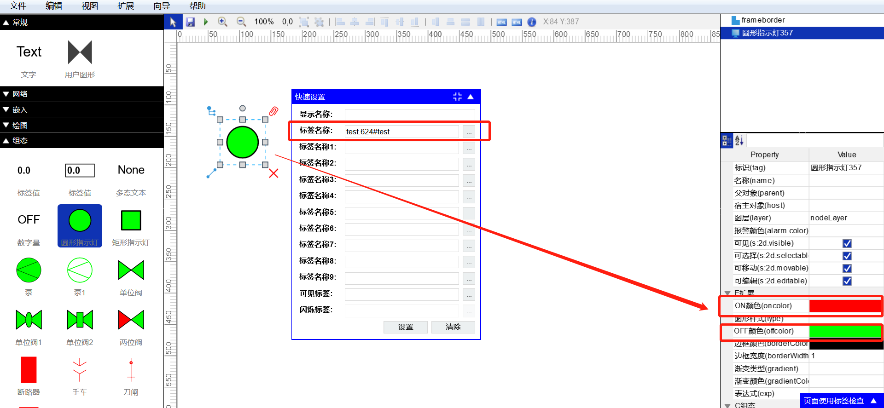This screenshot has height=408, width=884.
Task: Click the zoom out magnifier
Action: click(x=241, y=22)
